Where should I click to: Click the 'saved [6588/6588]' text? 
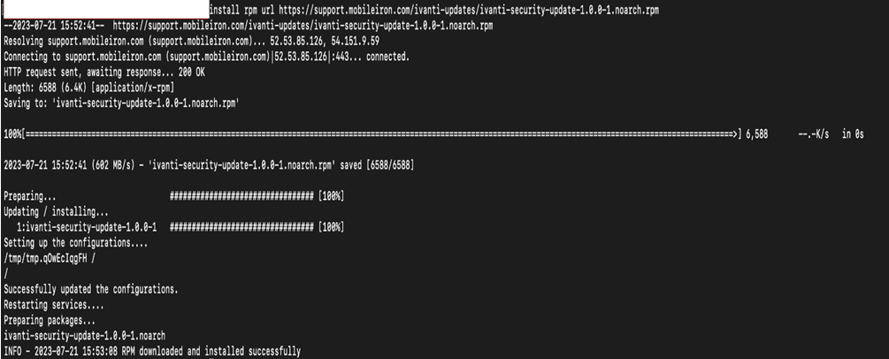pos(377,165)
